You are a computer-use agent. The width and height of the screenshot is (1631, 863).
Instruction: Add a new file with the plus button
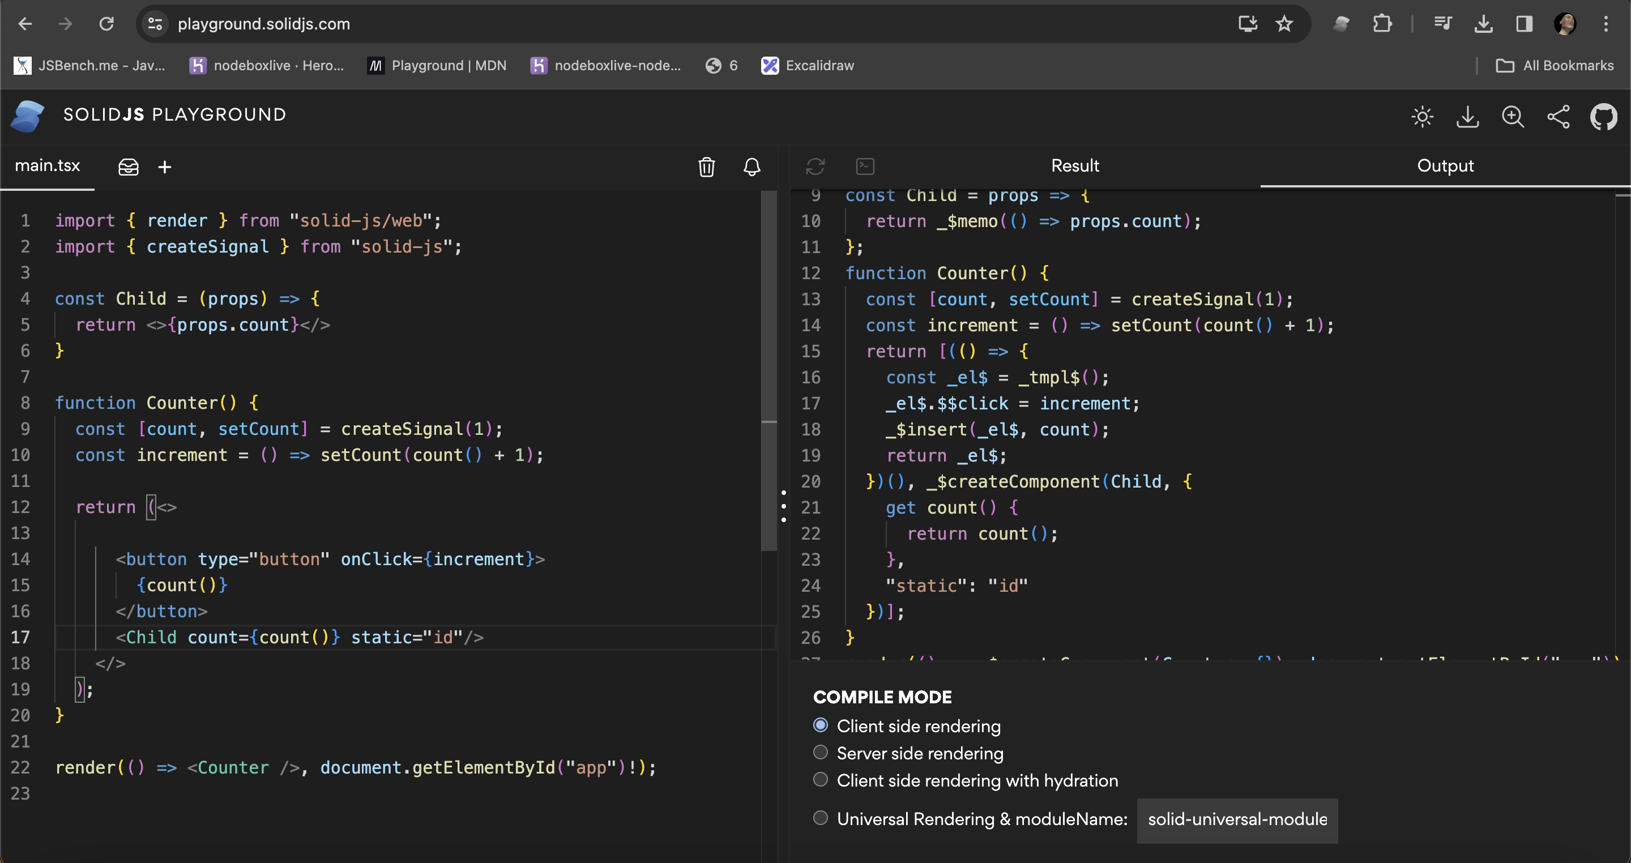(165, 166)
